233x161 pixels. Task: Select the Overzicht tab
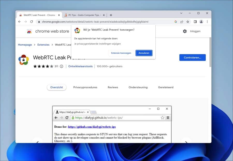tap(56, 87)
